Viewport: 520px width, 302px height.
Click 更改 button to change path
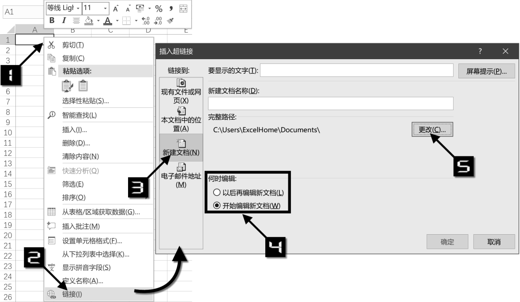(432, 129)
